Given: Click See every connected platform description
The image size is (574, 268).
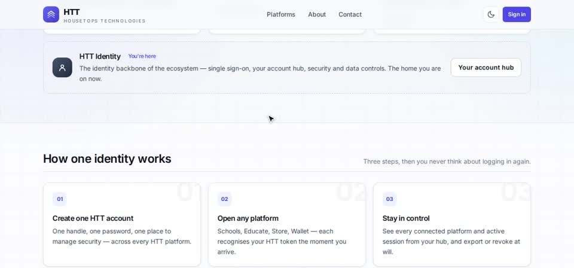Looking at the screenshot, I should pos(451,242).
